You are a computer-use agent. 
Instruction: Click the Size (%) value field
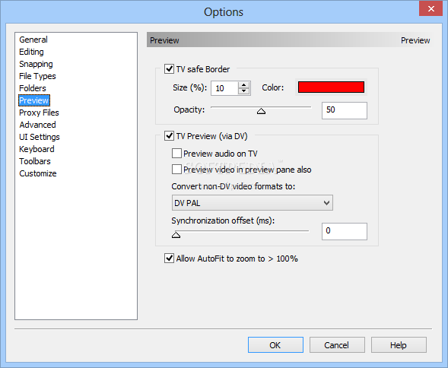click(x=224, y=88)
